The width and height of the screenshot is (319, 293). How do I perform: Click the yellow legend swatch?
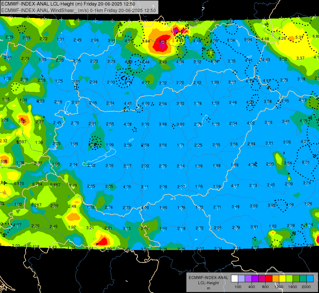tap(283, 279)
